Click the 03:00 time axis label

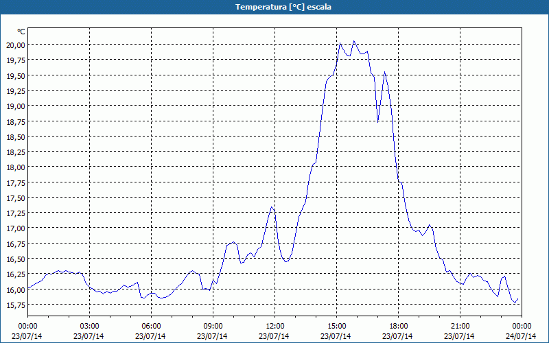coord(90,327)
